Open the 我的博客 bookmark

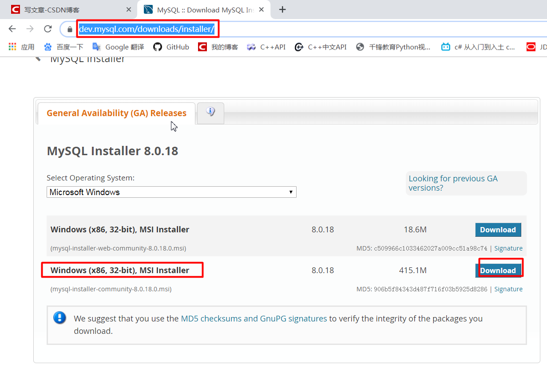(x=218, y=47)
